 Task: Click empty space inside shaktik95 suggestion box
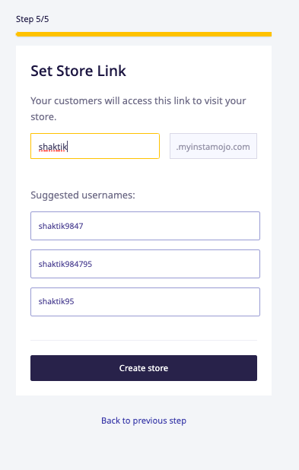(x=167, y=302)
